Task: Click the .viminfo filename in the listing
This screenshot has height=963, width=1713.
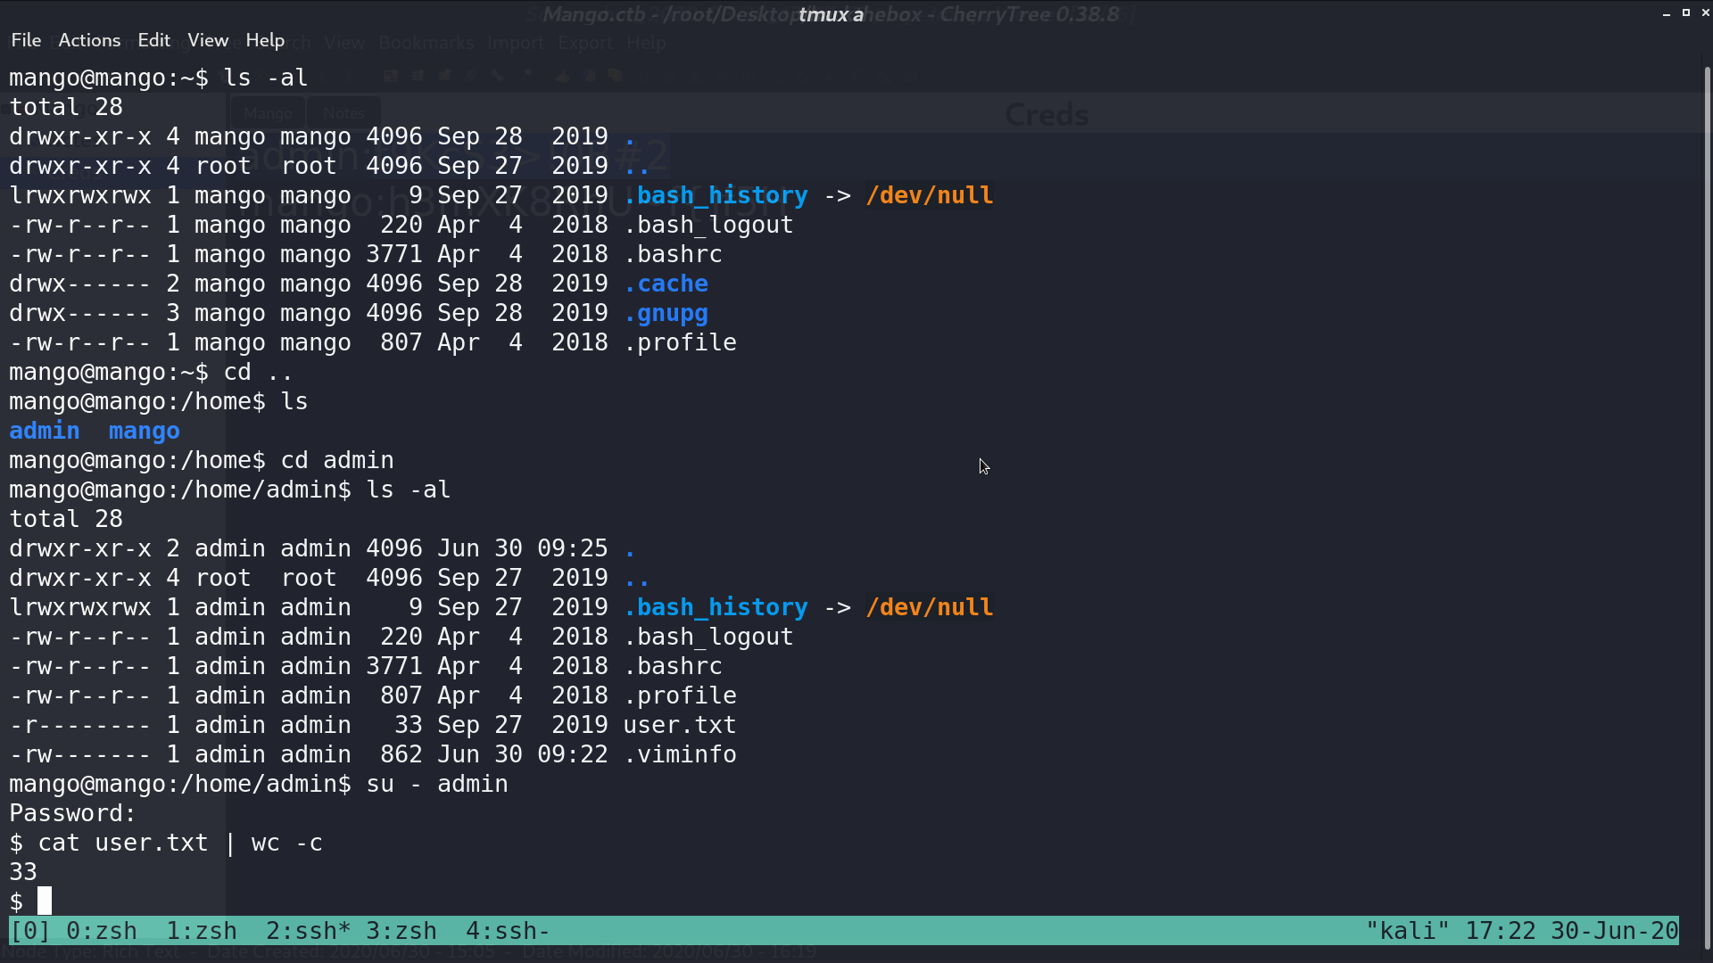Action: [x=680, y=754]
